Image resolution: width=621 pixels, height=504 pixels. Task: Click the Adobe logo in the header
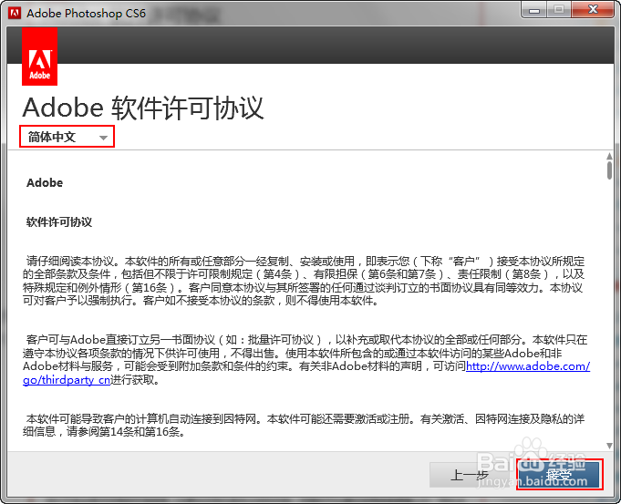(x=39, y=57)
